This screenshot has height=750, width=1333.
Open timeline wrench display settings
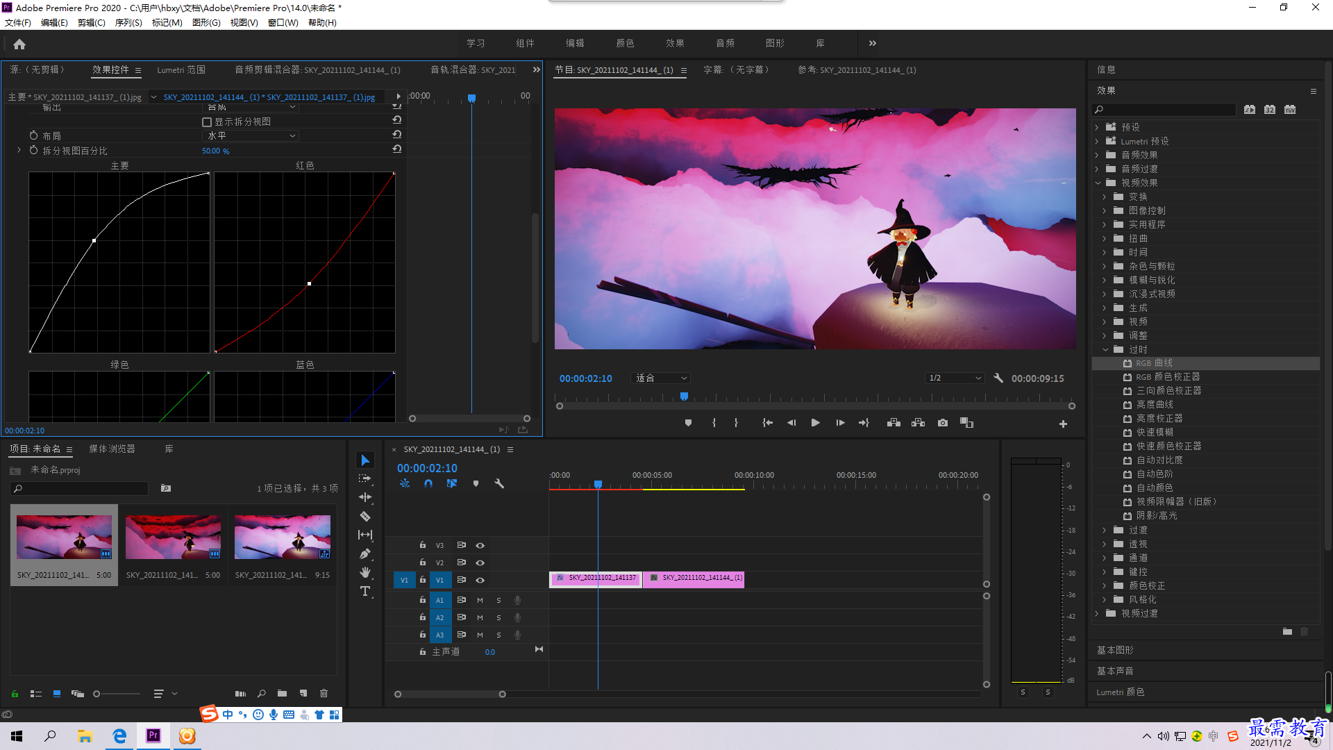click(x=499, y=483)
